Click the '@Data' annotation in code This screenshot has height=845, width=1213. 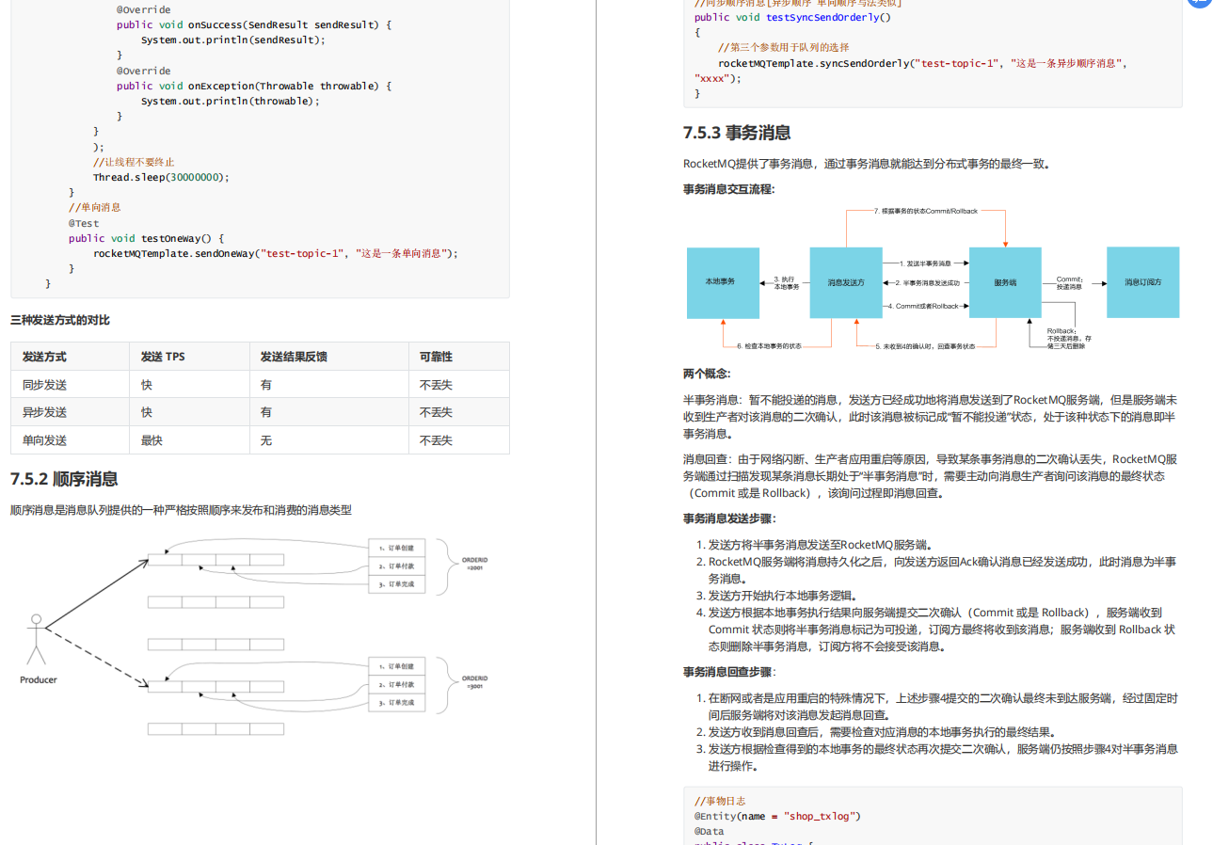click(x=710, y=832)
